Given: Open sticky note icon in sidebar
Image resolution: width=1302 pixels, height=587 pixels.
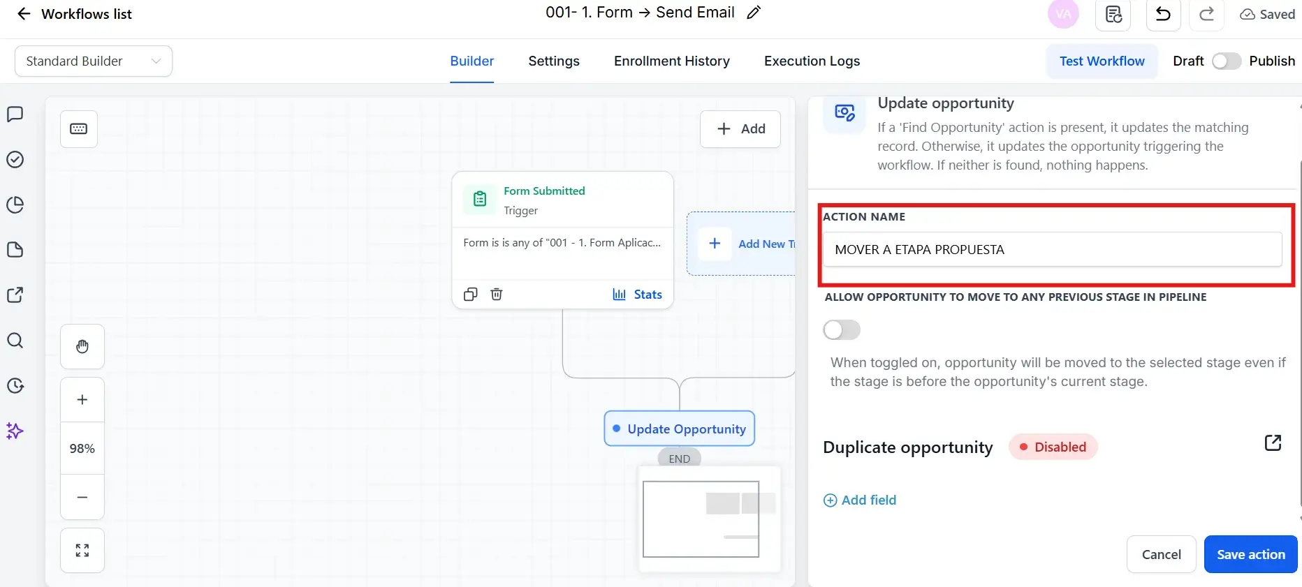Looking at the screenshot, I should 15,250.
